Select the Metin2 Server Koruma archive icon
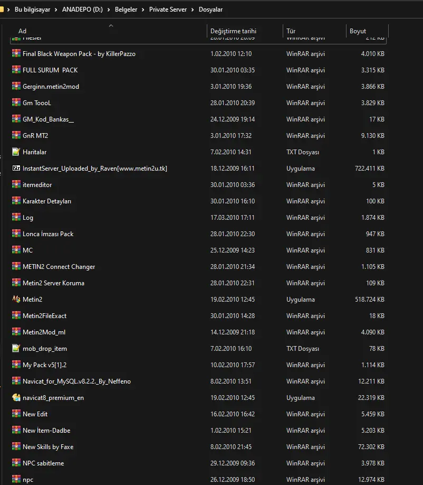Image resolution: width=423 pixels, height=485 pixels. pyautogui.click(x=16, y=283)
